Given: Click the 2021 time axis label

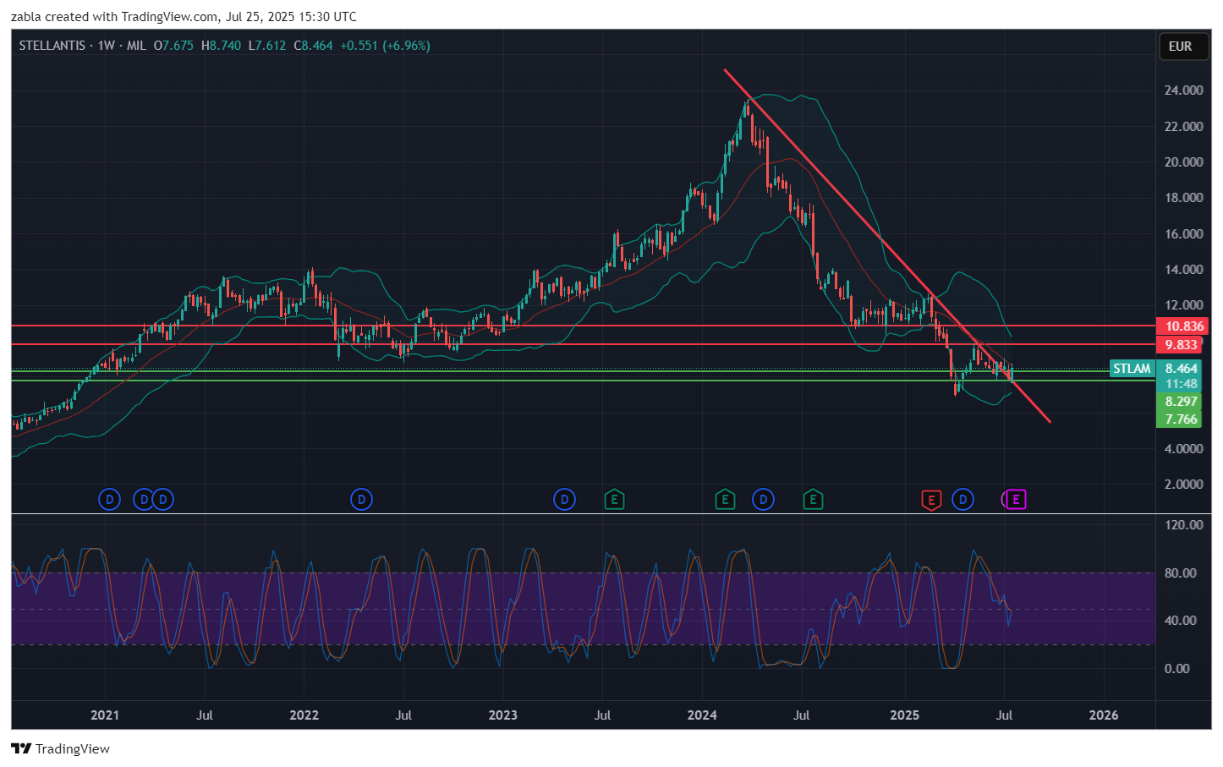Looking at the screenshot, I should tap(105, 715).
